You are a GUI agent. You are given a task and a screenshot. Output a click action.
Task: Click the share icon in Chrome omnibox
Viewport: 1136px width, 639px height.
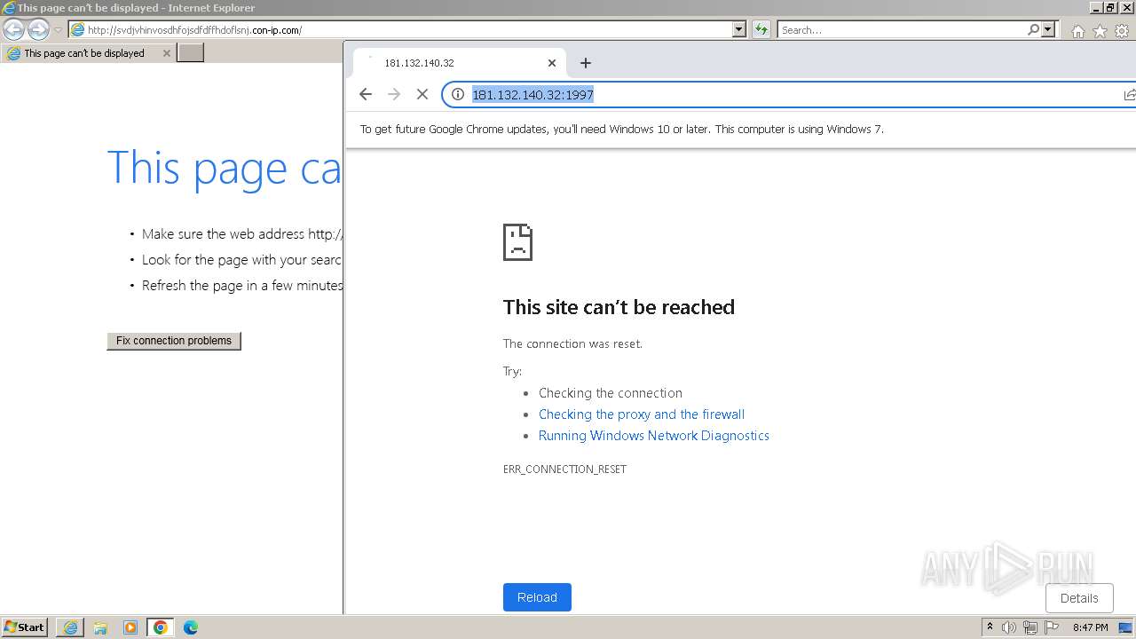(x=1129, y=94)
